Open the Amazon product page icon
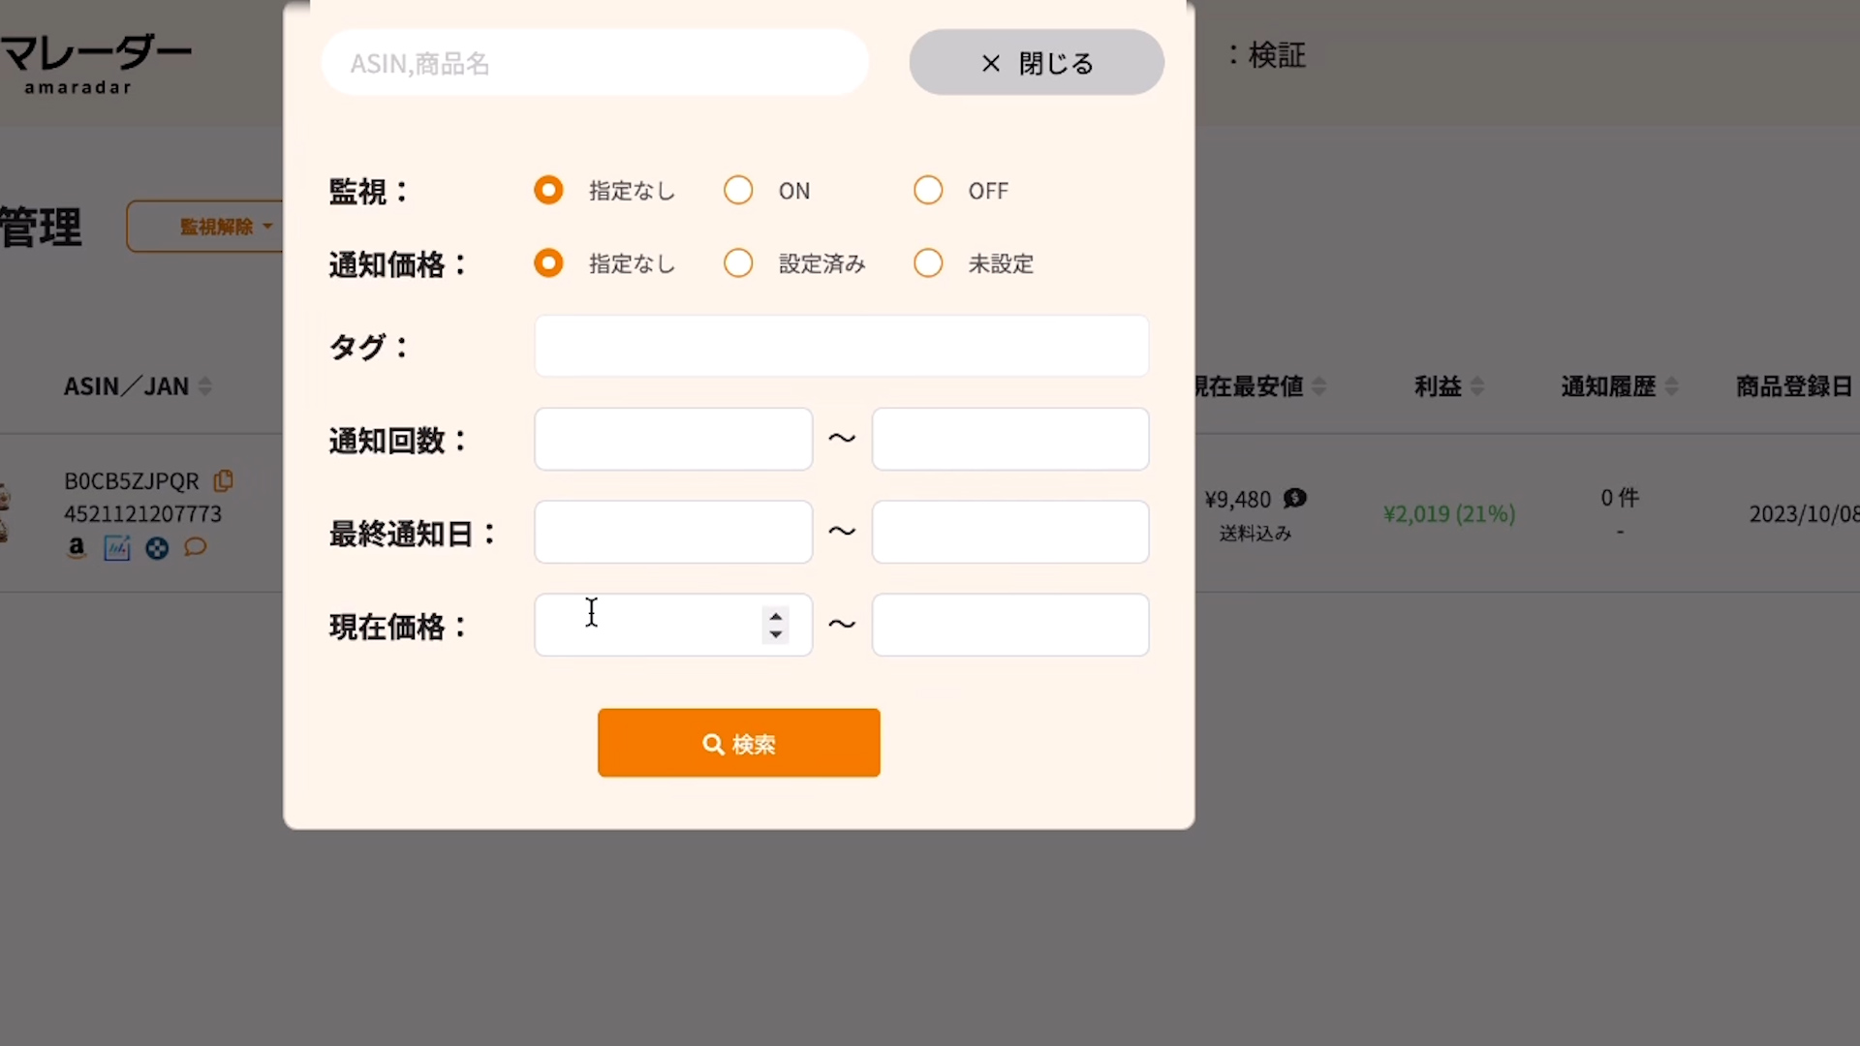 (x=77, y=548)
